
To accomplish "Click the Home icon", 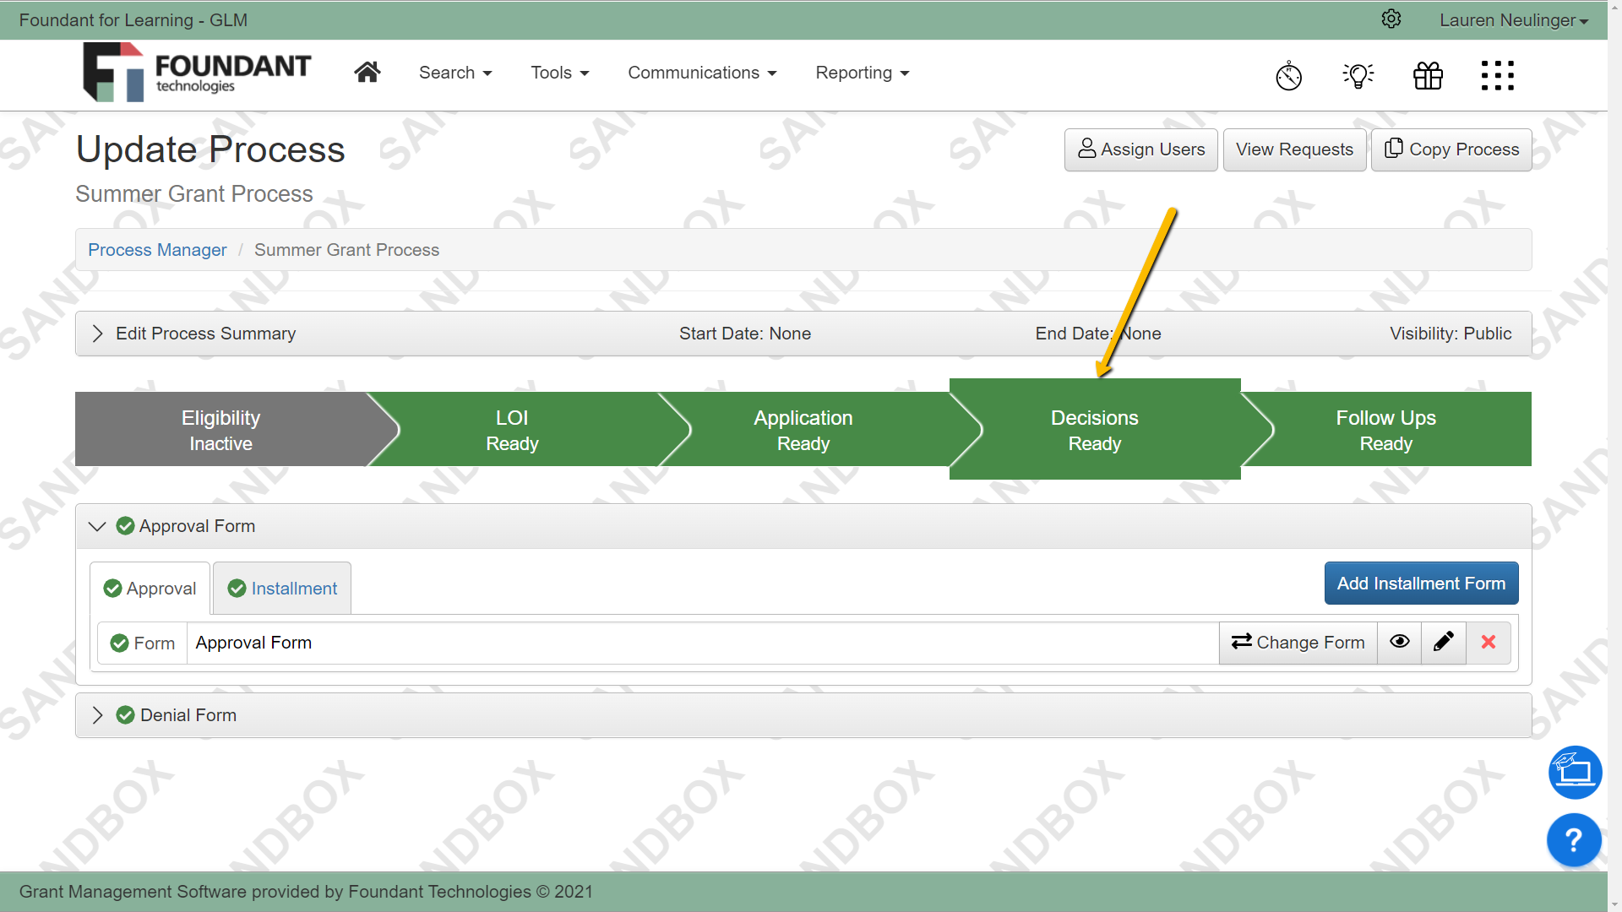I will coord(367,72).
